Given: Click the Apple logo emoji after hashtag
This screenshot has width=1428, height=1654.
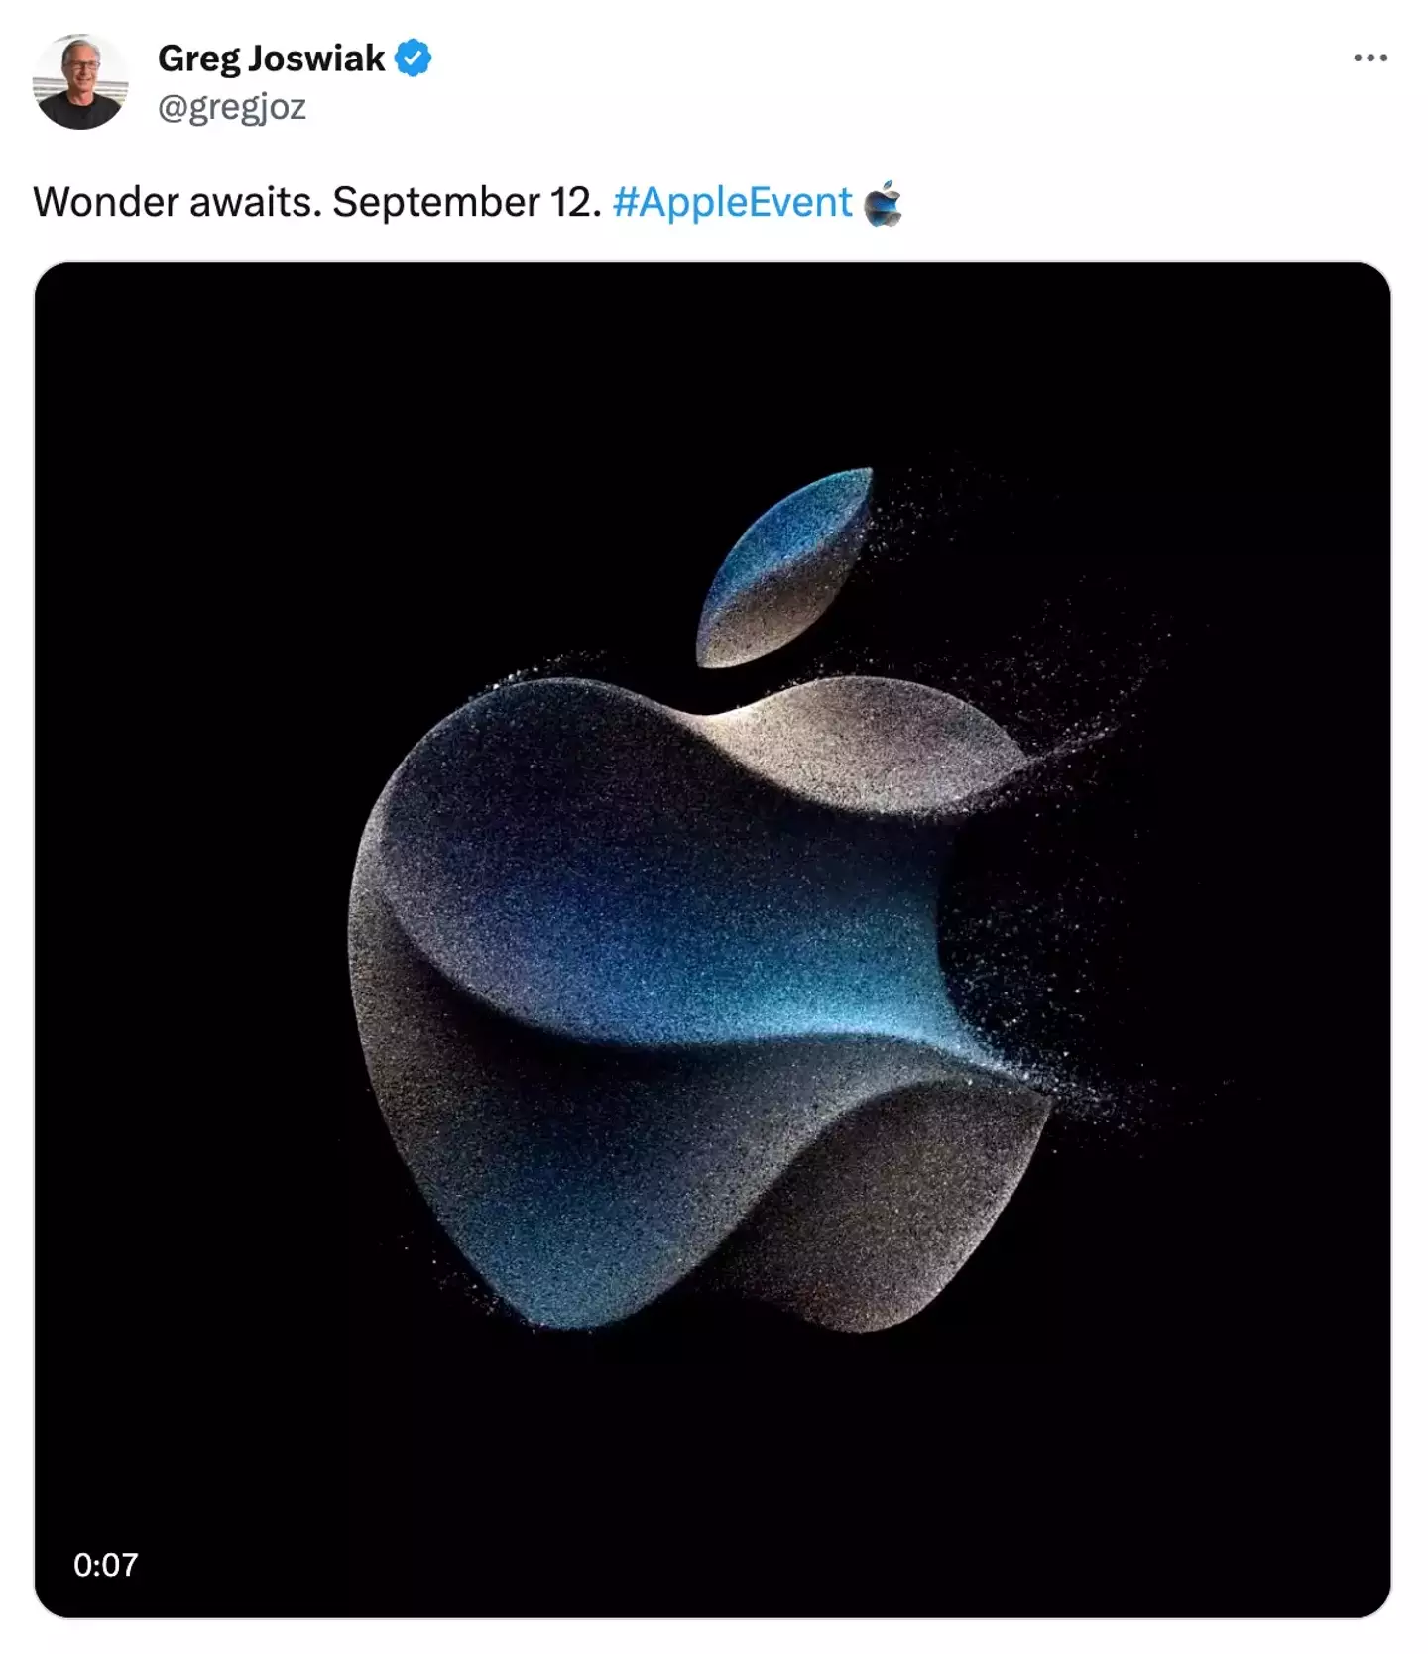Looking at the screenshot, I should coord(883,203).
